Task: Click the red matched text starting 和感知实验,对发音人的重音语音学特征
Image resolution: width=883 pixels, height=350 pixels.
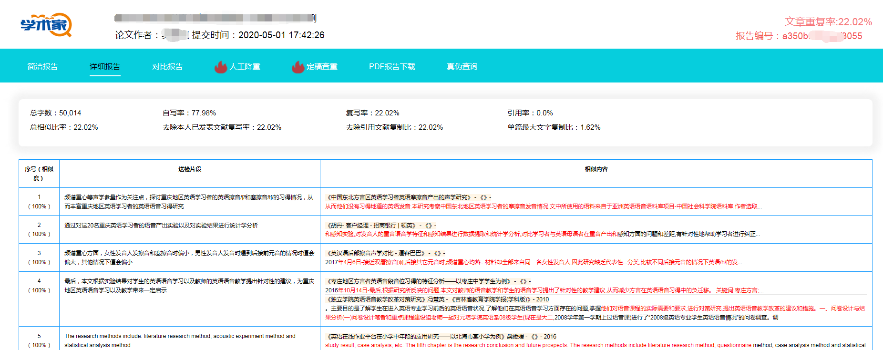Action: pyautogui.click(x=543, y=234)
